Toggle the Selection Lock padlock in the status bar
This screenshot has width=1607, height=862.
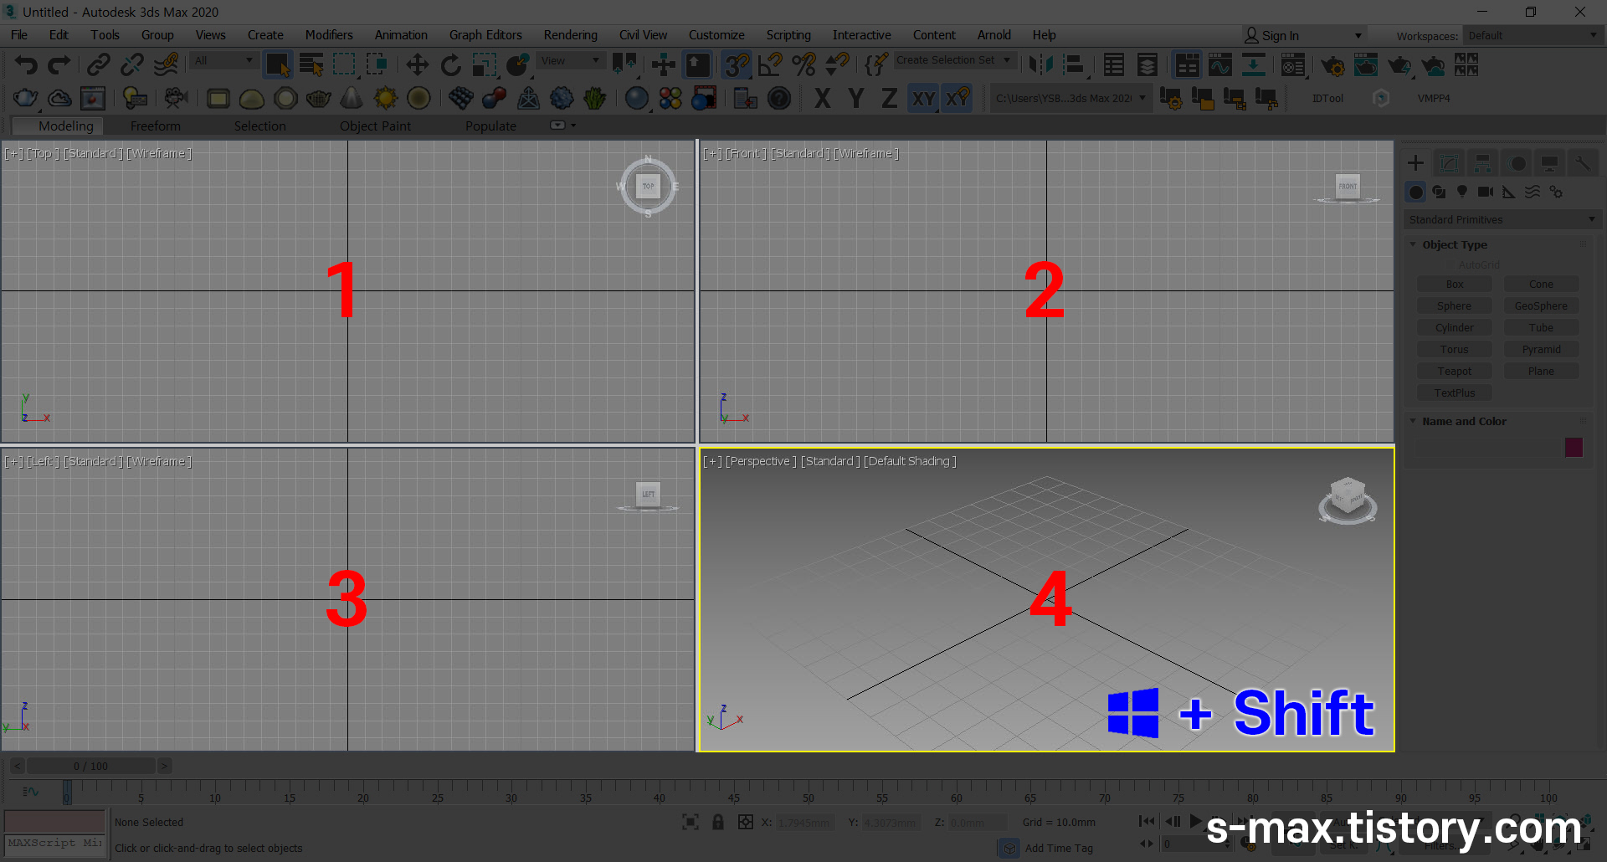pyautogui.click(x=718, y=823)
